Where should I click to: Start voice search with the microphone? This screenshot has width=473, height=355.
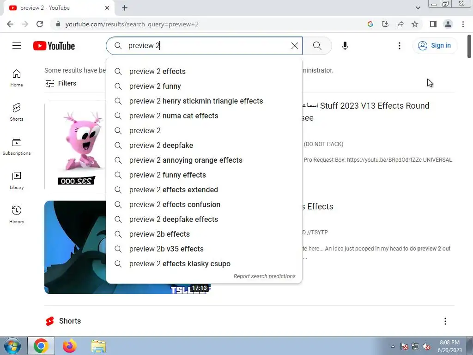pos(345,46)
